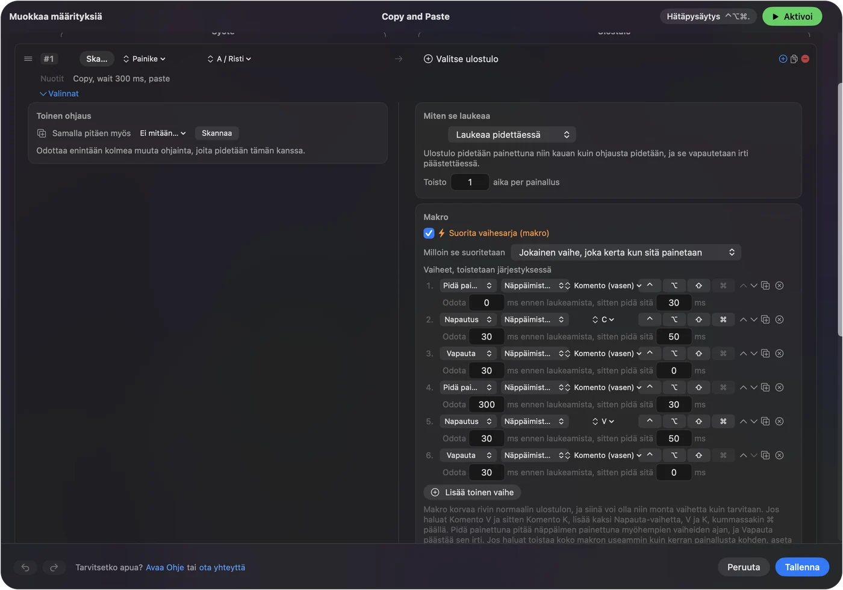The height and width of the screenshot is (590, 843).
Task: Collapse the Valinnat options section
Action: pos(59,94)
